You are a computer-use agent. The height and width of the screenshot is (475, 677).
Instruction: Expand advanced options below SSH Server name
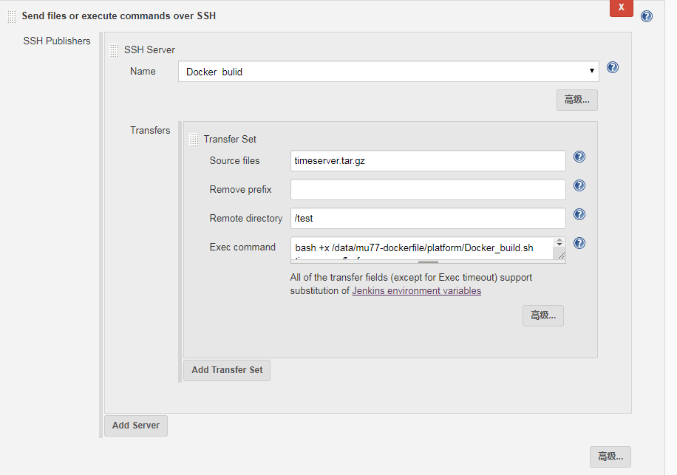(x=576, y=100)
